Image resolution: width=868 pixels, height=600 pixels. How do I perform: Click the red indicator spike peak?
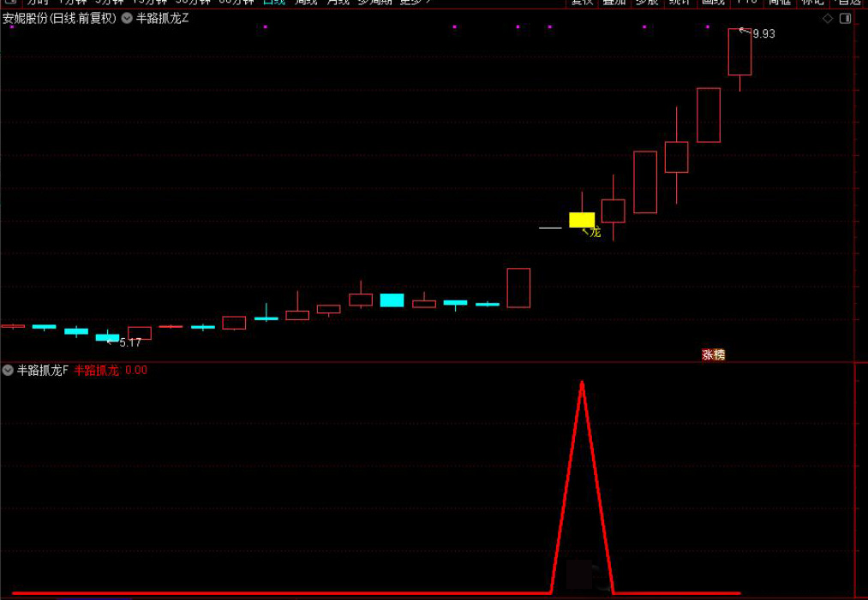[582, 383]
